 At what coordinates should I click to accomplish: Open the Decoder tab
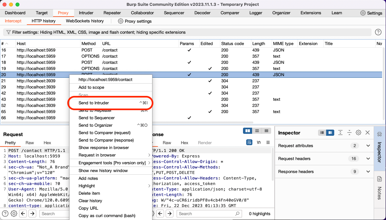(x=202, y=13)
